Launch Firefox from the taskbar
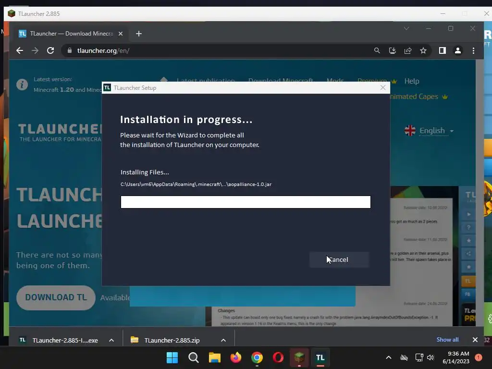This screenshot has height=369, width=492. pyautogui.click(x=235, y=357)
